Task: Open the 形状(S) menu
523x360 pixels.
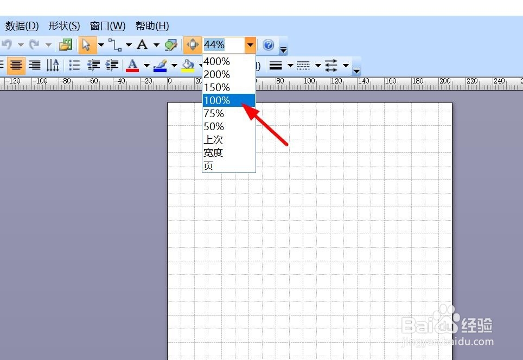Action: pyautogui.click(x=64, y=25)
